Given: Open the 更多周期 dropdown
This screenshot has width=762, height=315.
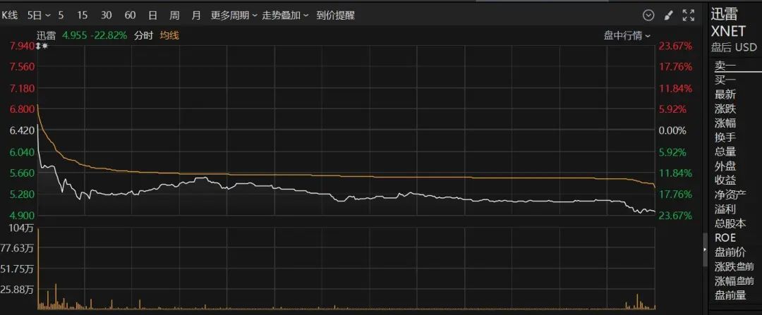Looking at the screenshot, I should tap(234, 16).
